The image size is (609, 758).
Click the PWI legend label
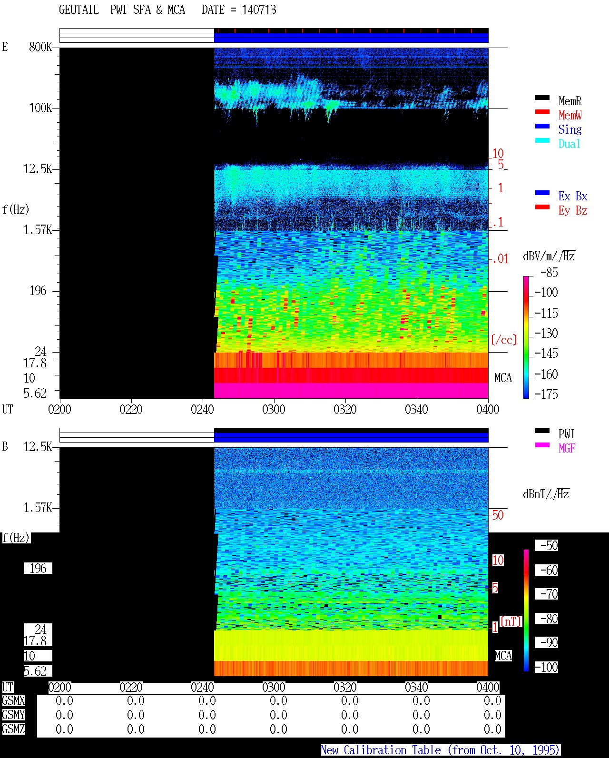click(567, 434)
